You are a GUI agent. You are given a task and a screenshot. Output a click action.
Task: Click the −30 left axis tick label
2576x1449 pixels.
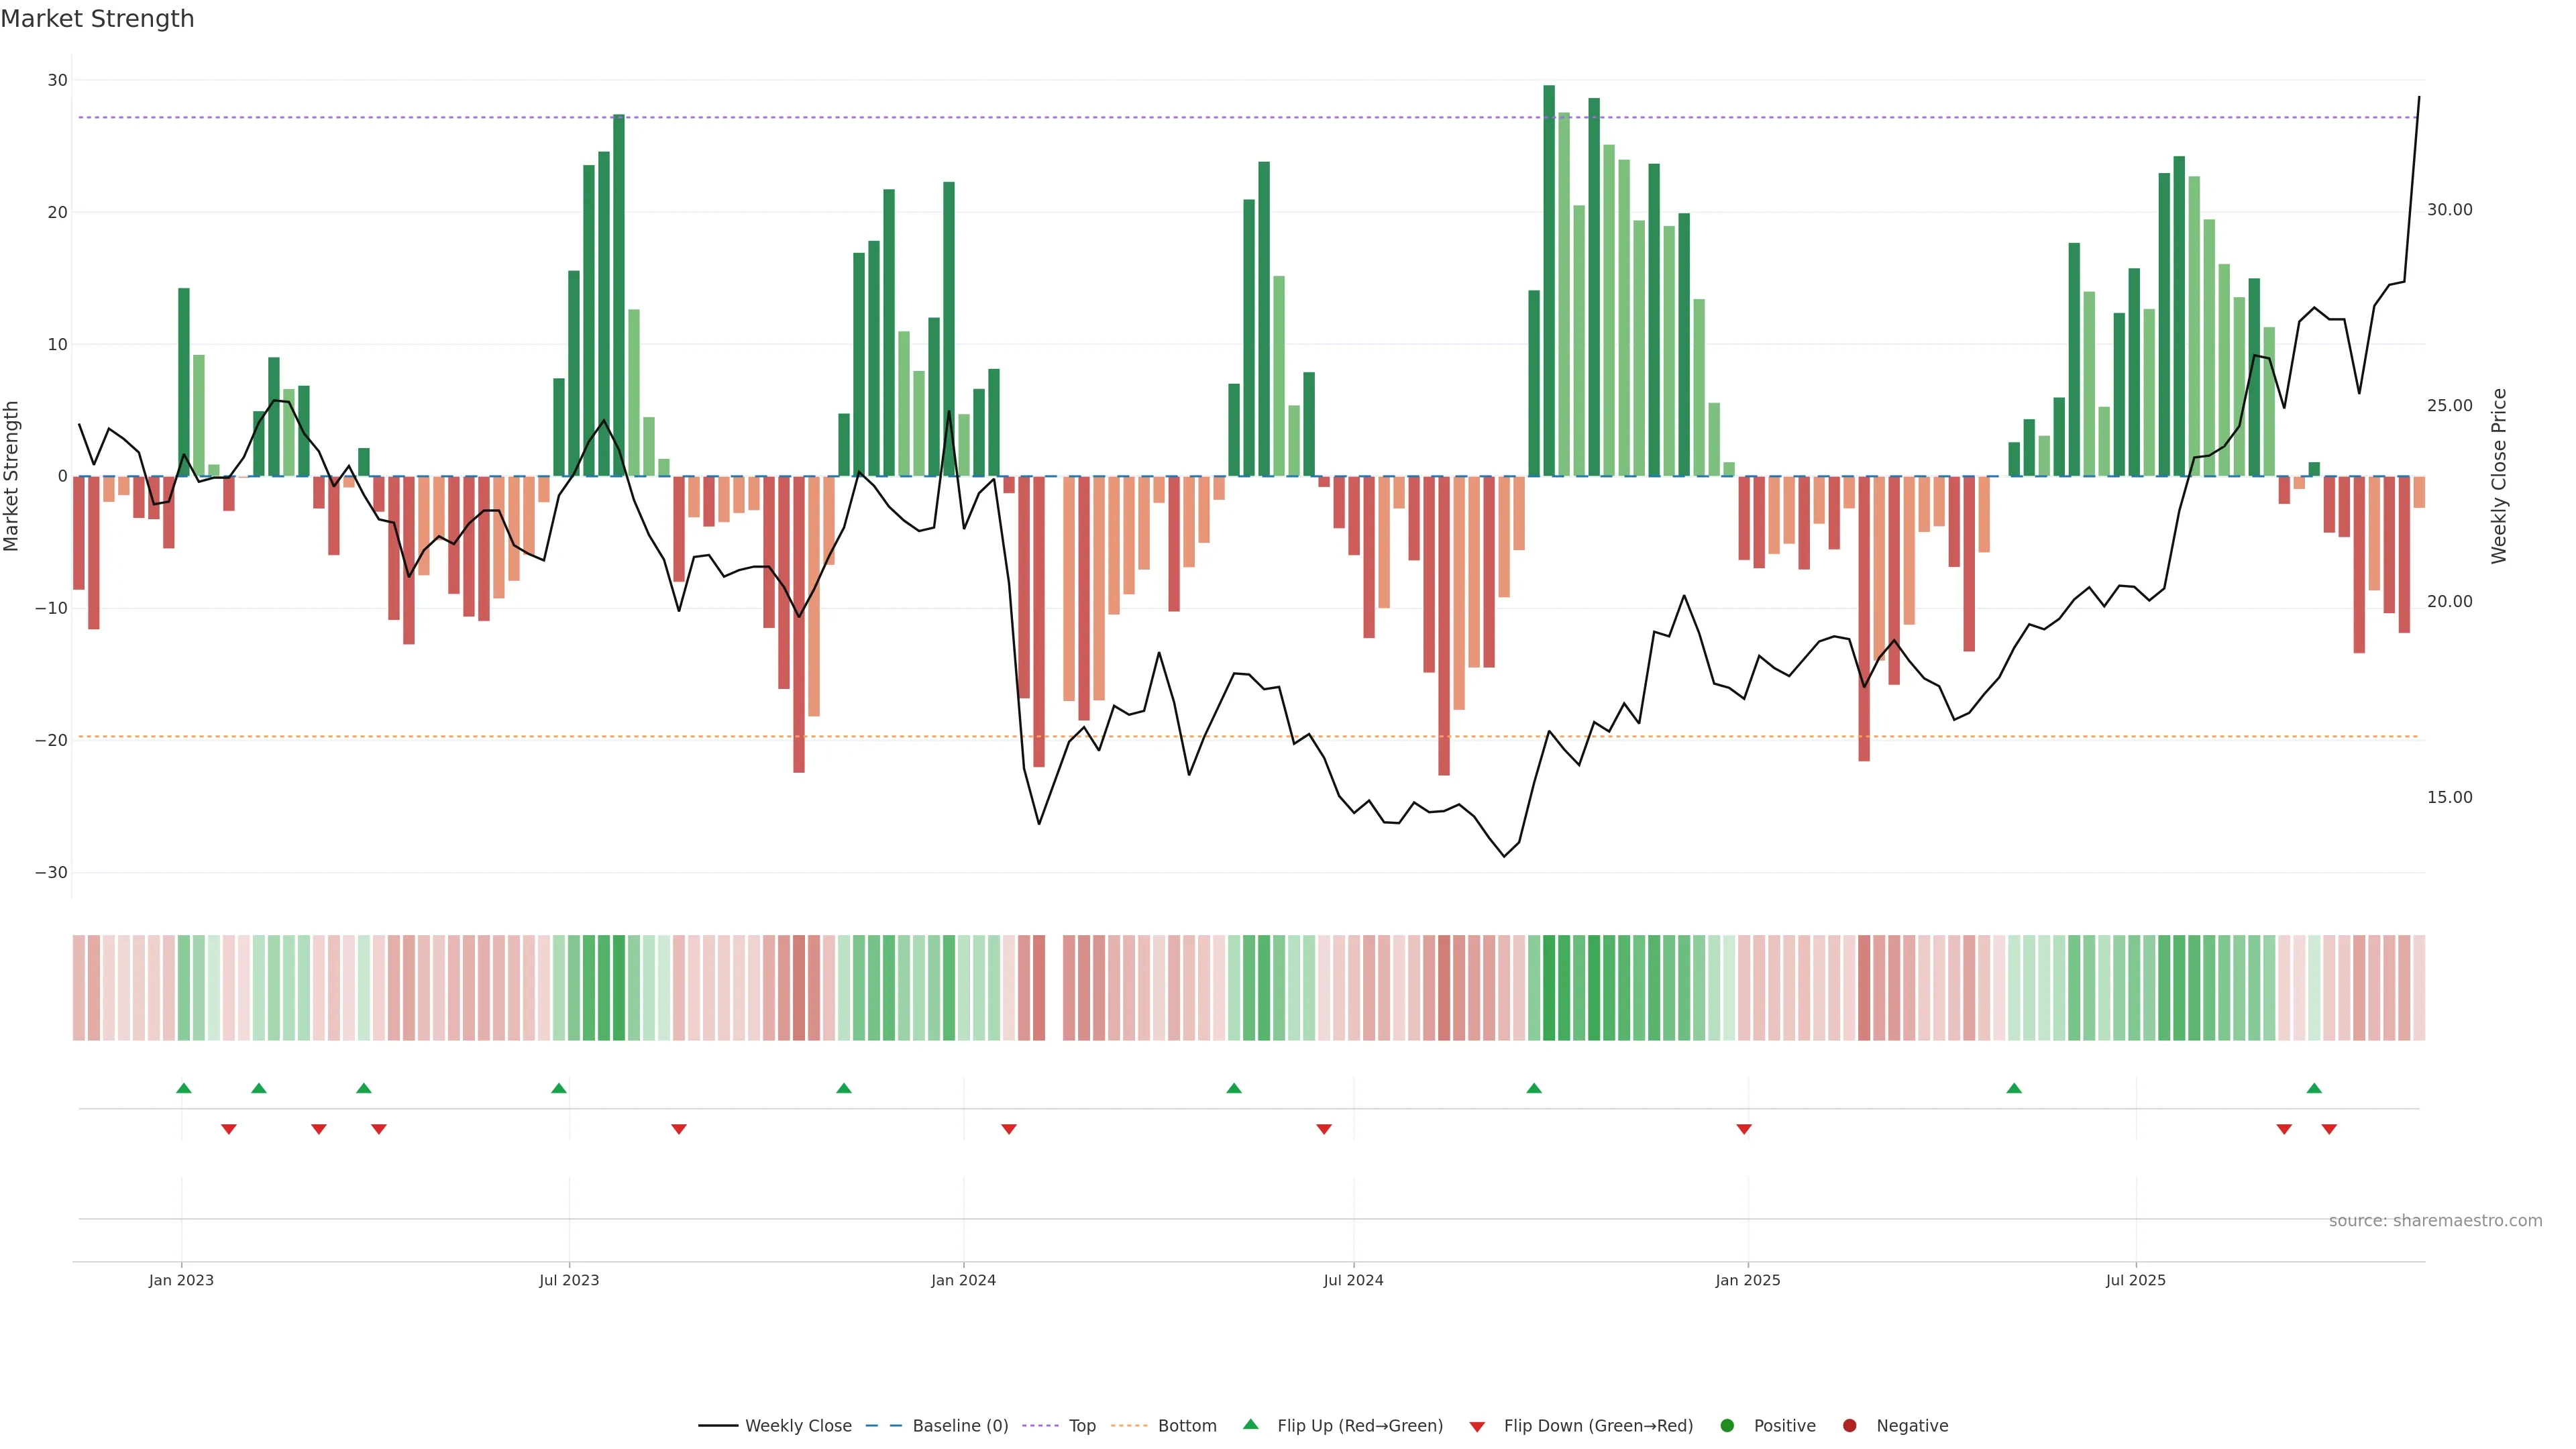coord(51,873)
